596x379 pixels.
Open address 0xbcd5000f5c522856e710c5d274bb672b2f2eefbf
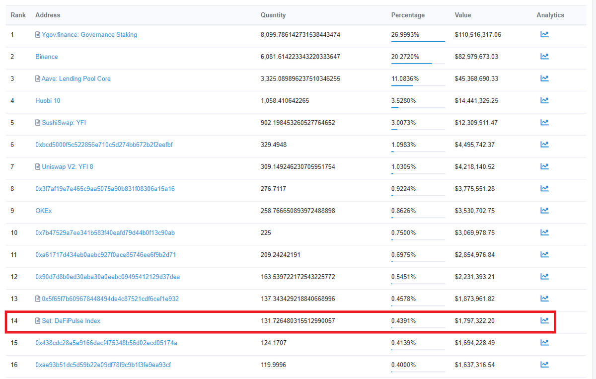104,145
